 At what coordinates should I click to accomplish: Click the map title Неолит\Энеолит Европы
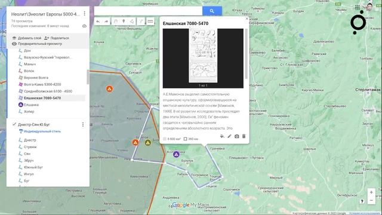(x=45, y=14)
